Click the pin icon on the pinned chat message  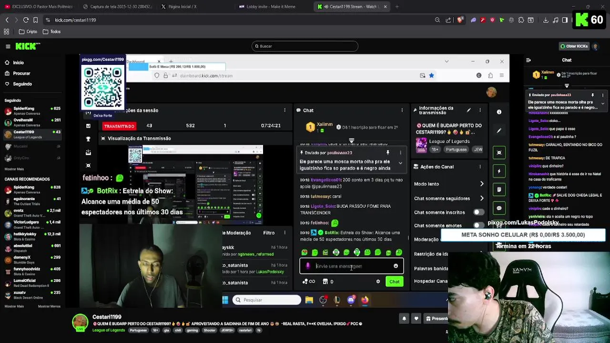(x=592, y=95)
